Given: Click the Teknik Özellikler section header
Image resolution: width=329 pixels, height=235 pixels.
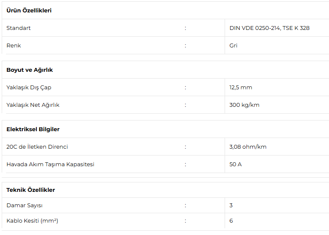Looking at the screenshot, I should point(30,190).
